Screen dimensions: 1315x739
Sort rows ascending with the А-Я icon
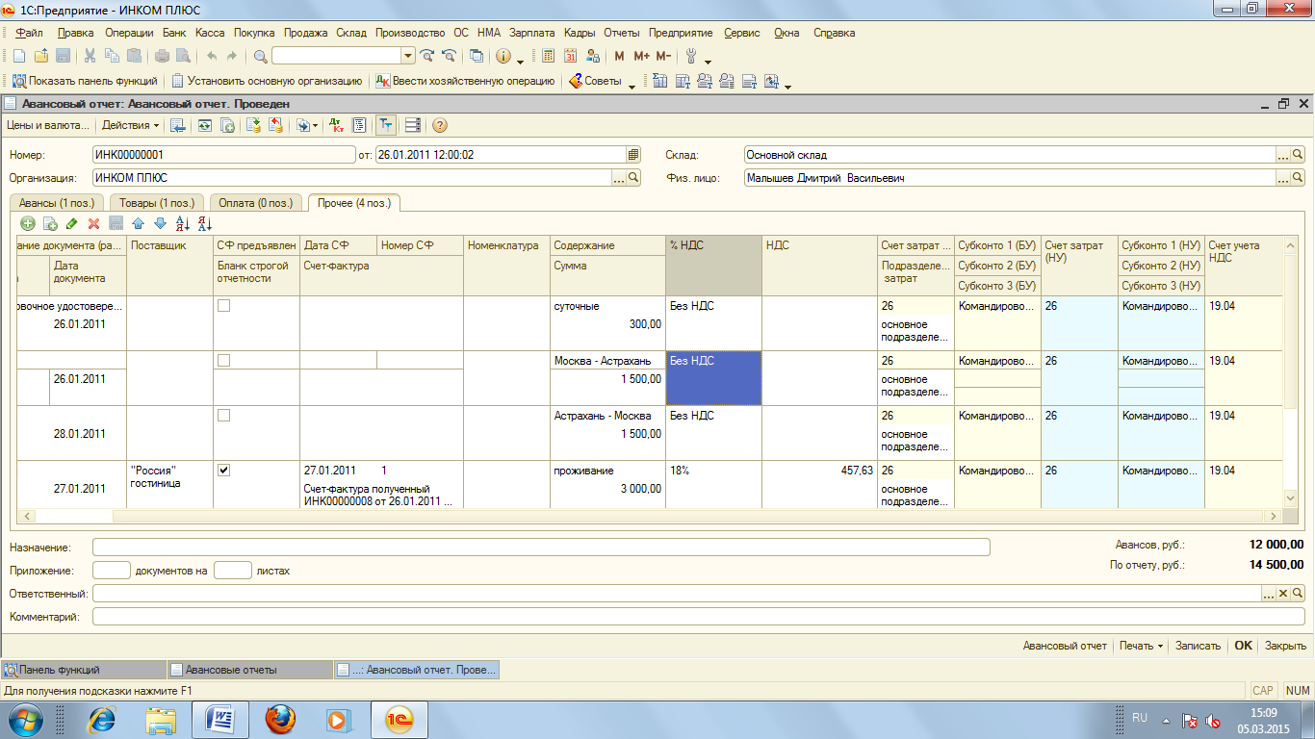(182, 223)
